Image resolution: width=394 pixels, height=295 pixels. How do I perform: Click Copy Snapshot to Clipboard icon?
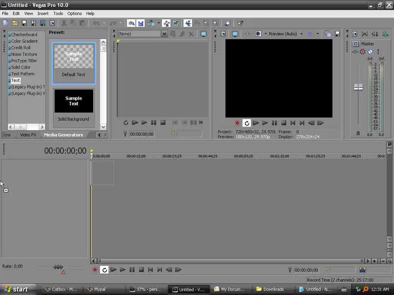click(x=328, y=34)
